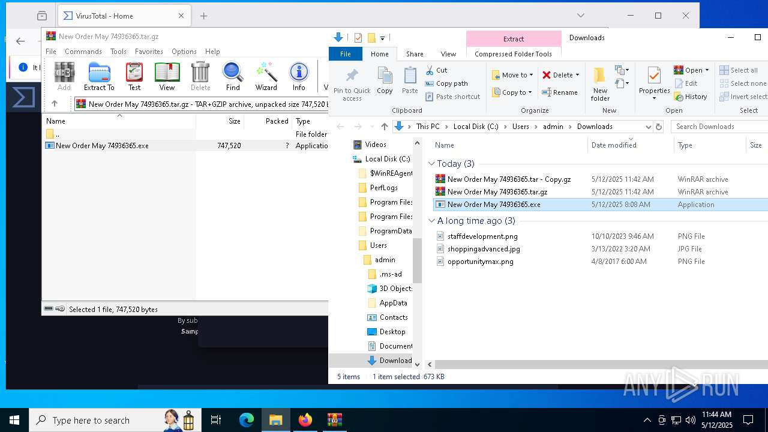Click Edit in the Open group
Viewport: 768px width, 432px height.
(x=686, y=83)
